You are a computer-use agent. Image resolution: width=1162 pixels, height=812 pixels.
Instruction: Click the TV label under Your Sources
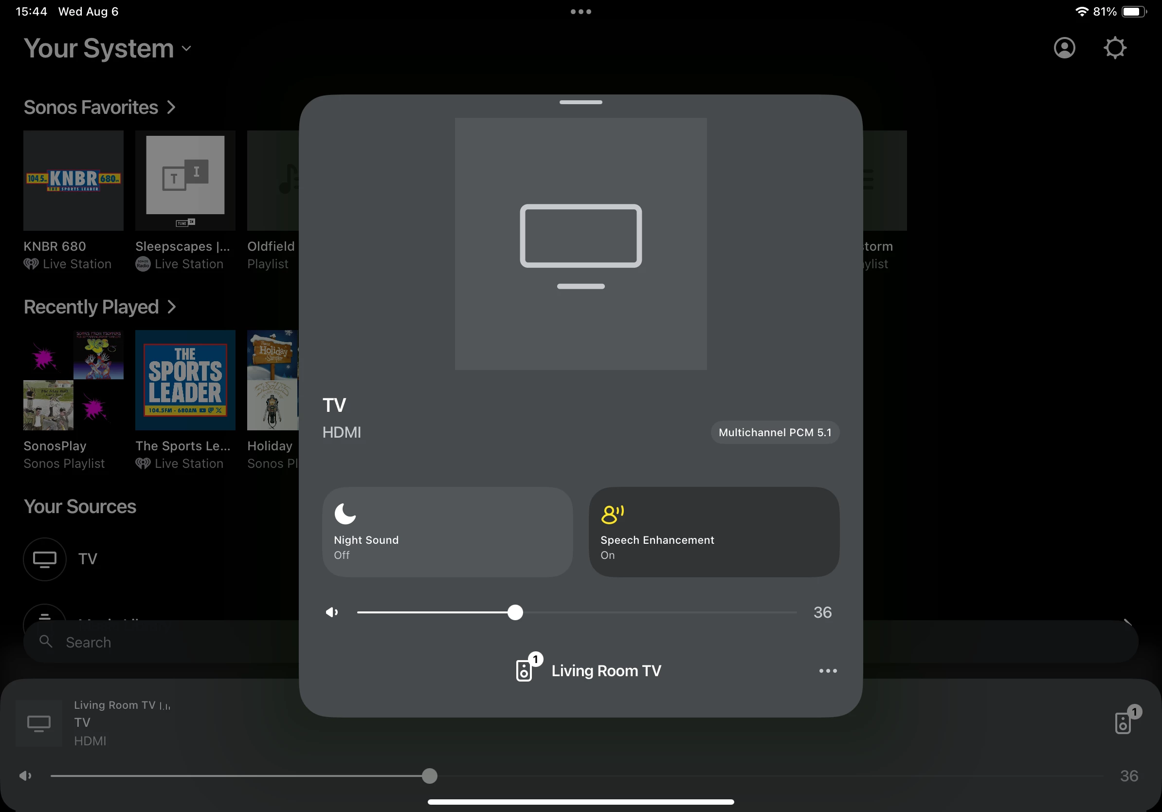click(88, 559)
